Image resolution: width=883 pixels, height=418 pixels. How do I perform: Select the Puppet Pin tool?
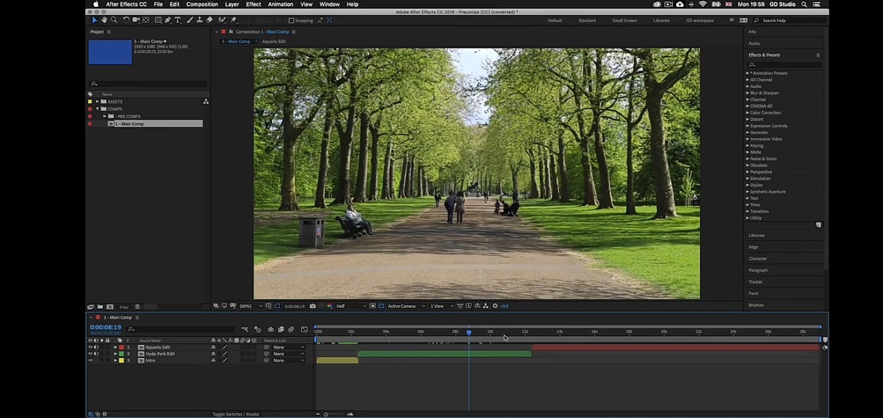point(233,20)
